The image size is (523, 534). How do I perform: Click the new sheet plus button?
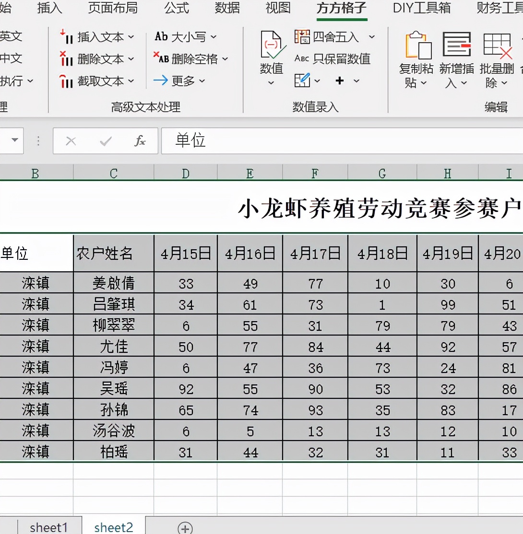pos(184,527)
